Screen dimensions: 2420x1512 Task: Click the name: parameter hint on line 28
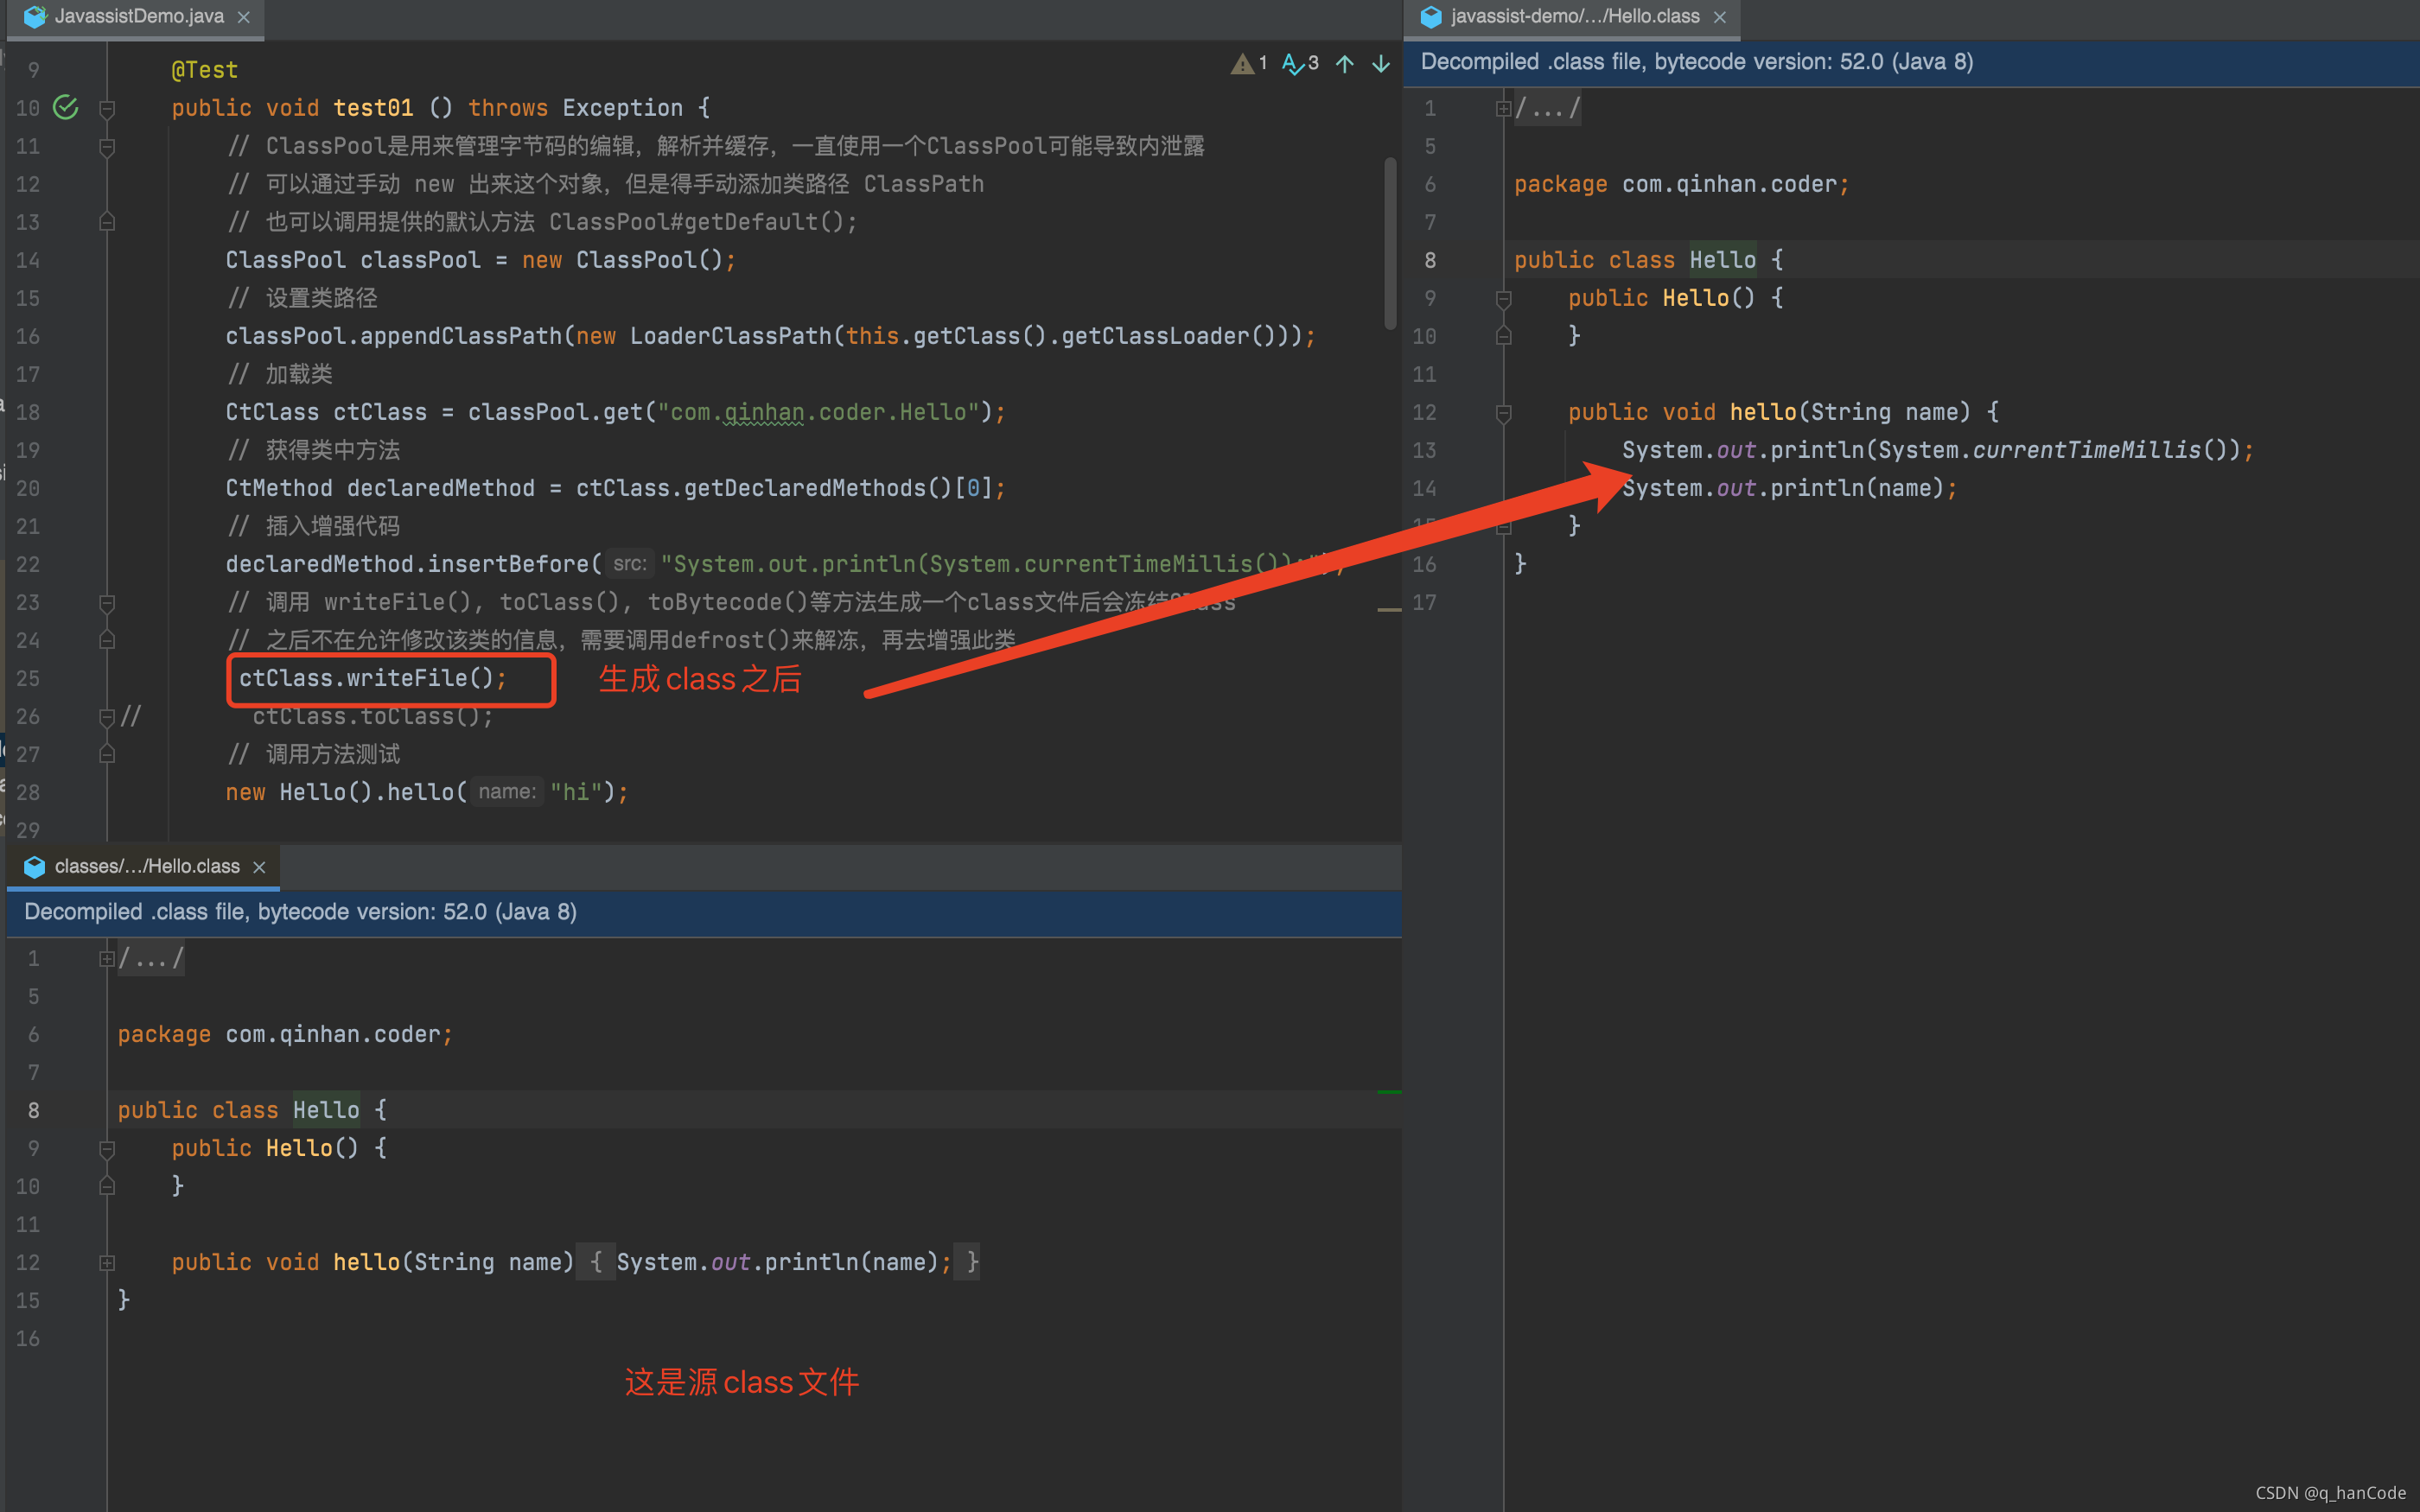click(x=507, y=792)
